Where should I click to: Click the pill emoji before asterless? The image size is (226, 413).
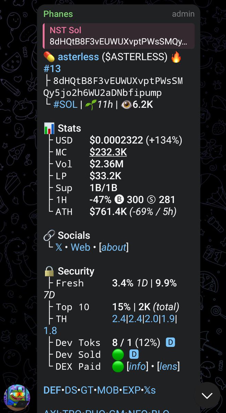[49, 57]
